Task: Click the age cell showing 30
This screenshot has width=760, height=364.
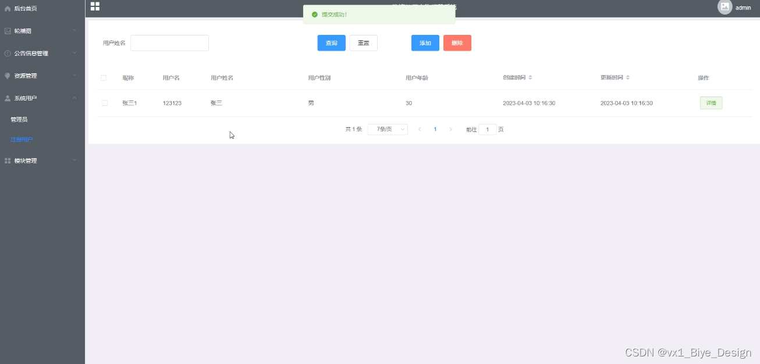Action: [409, 103]
